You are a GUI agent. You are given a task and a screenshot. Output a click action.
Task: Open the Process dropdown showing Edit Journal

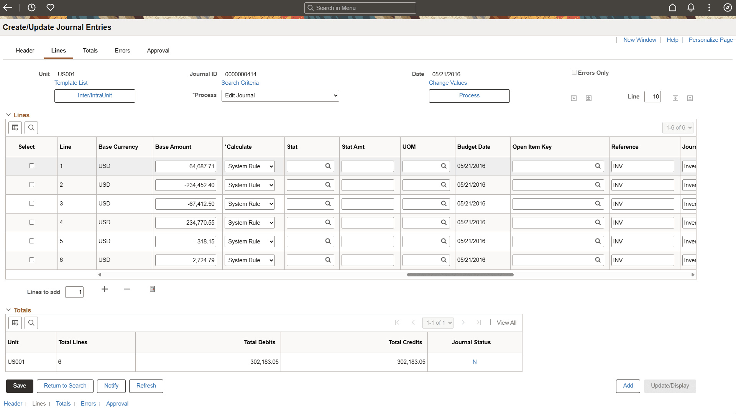(x=280, y=95)
